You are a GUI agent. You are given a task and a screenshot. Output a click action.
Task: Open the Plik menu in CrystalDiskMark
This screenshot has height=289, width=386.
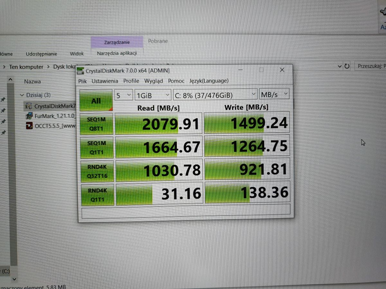click(x=82, y=81)
